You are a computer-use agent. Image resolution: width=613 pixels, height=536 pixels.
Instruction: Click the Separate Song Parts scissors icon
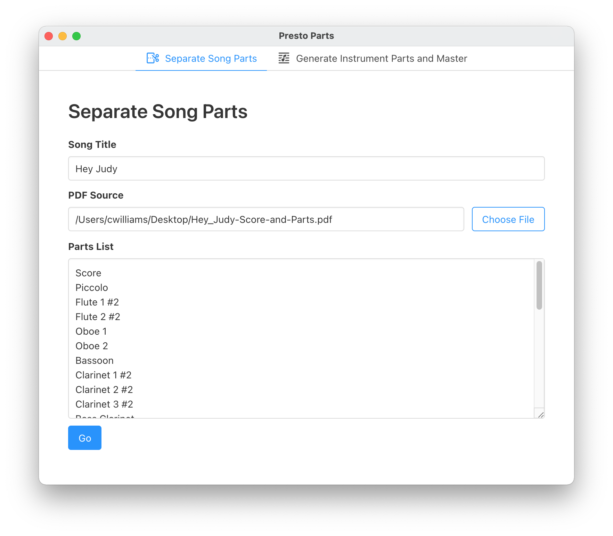(153, 58)
